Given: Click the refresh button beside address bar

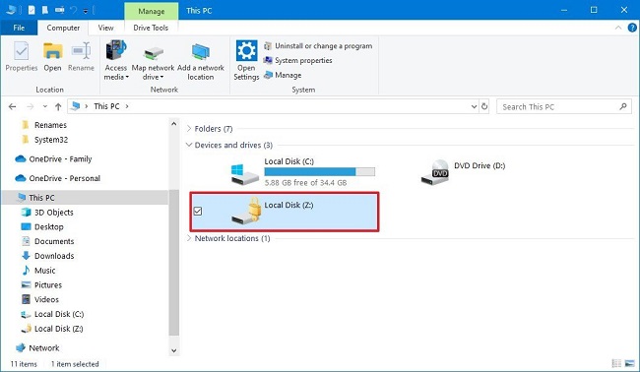Looking at the screenshot, I should 484,106.
